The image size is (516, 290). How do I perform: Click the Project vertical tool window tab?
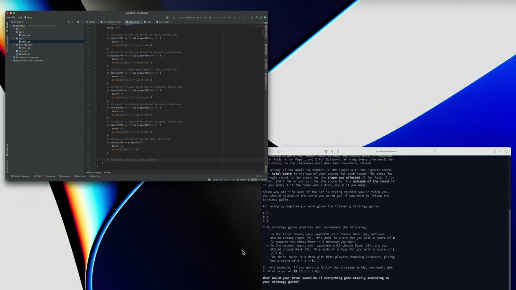tap(7, 27)
